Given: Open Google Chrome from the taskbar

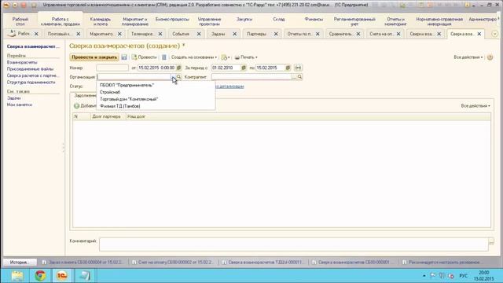Looking at the screenshot, I should 40,276.
